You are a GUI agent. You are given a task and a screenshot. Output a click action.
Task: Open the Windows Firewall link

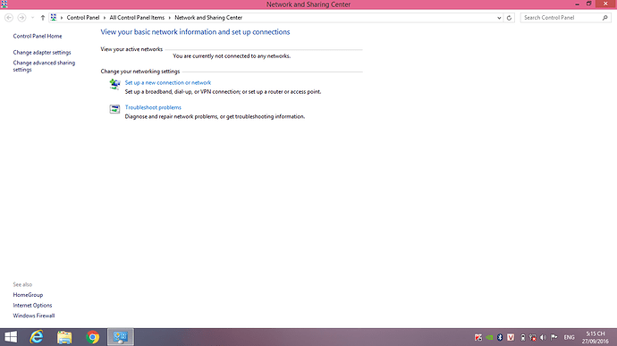pos(34,316)
